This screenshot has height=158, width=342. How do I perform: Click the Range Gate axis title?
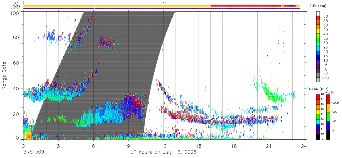(x=4, y=75)
